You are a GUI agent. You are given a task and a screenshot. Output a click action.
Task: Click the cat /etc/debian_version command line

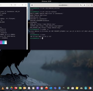point(45,8)
